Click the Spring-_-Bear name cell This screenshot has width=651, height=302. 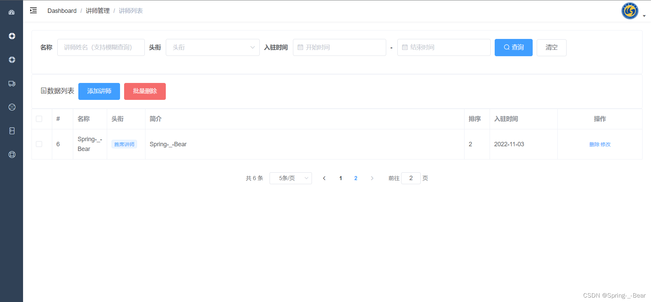tap(90, 144)
